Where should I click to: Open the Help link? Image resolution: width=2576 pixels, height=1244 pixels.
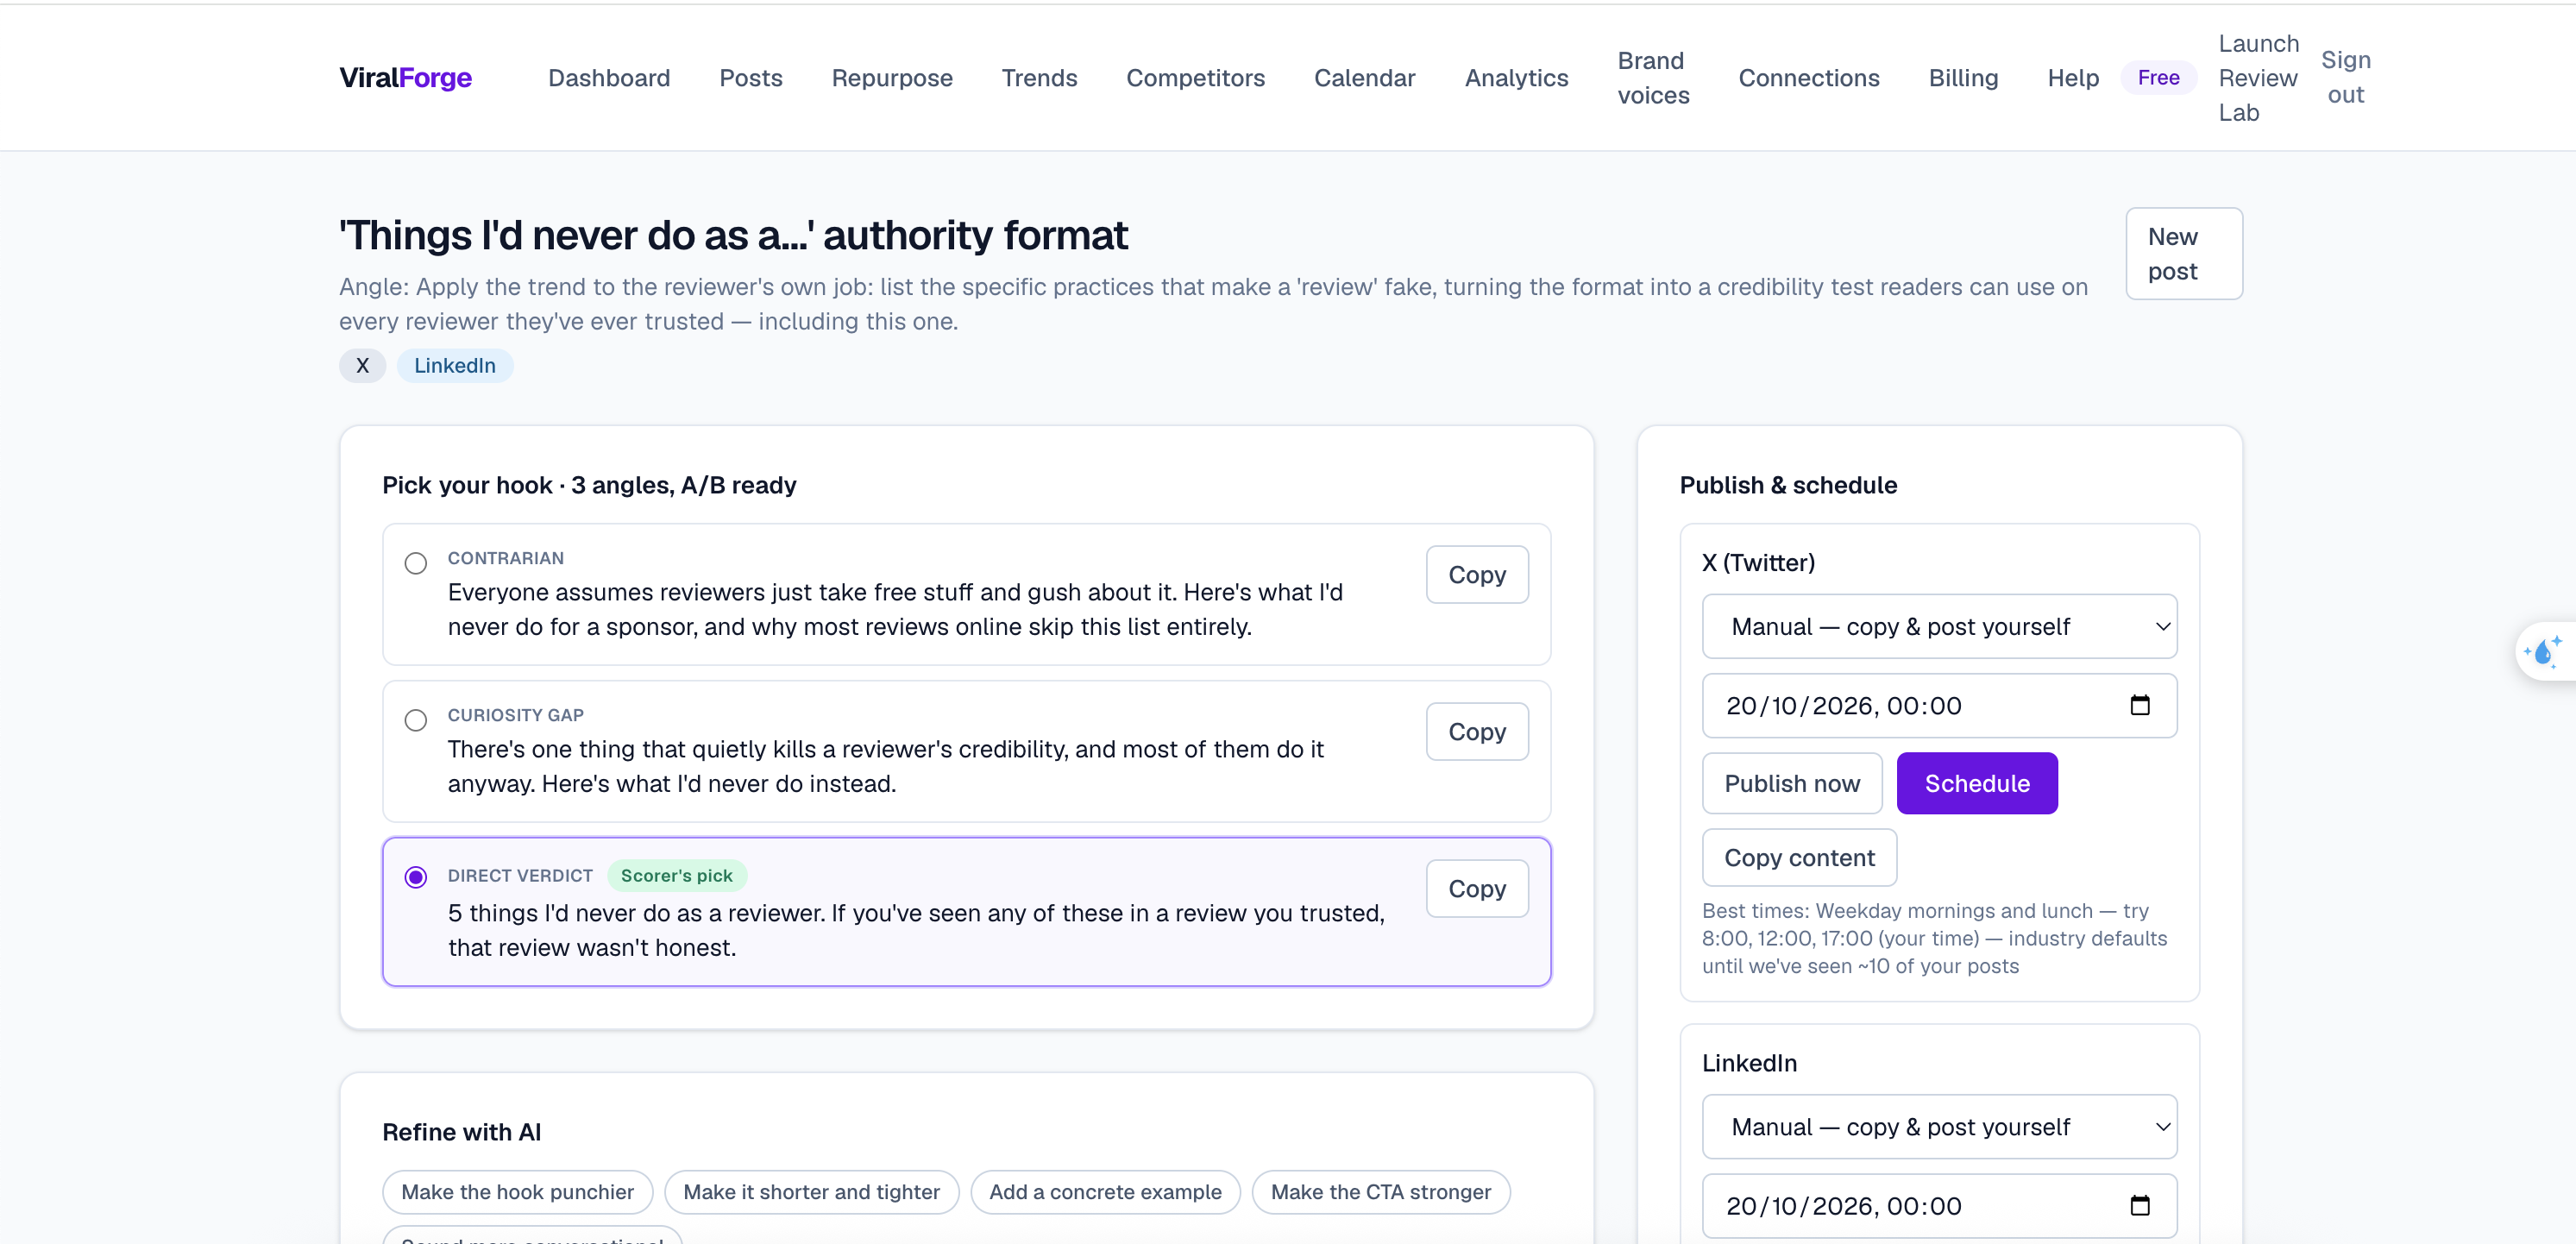pyautogui.click(x=2072, y=77)
